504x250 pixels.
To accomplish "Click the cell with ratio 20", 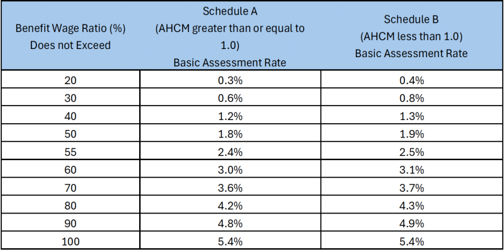I will [x=71, y=80].
